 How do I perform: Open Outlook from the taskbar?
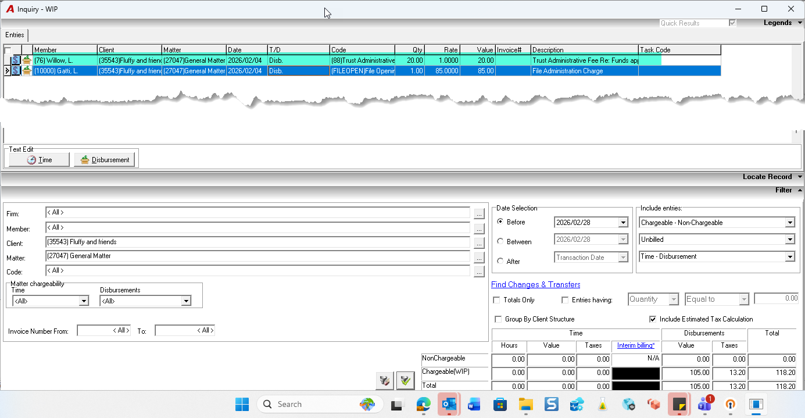point(448,404)
